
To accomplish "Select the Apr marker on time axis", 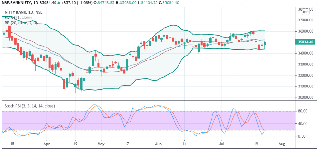I will point(46,144).
